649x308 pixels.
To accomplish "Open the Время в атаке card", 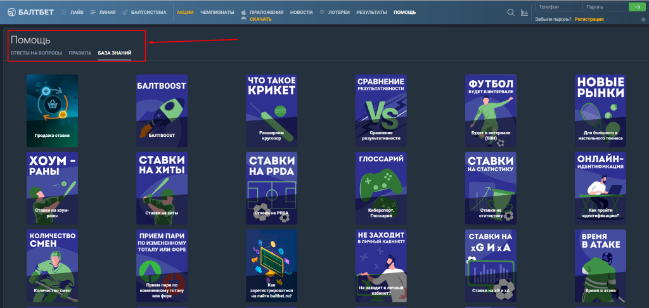I will (600, 266).
